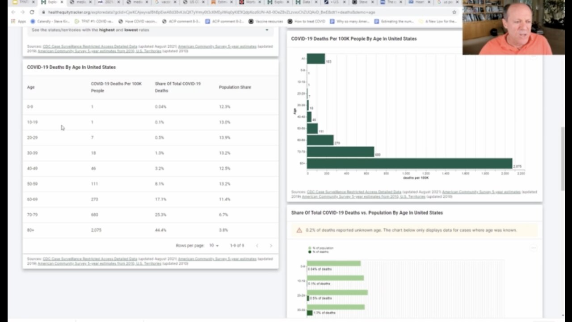
Task: Click the 70-79 bar in deaths chart
Action: tap(341, 152)
